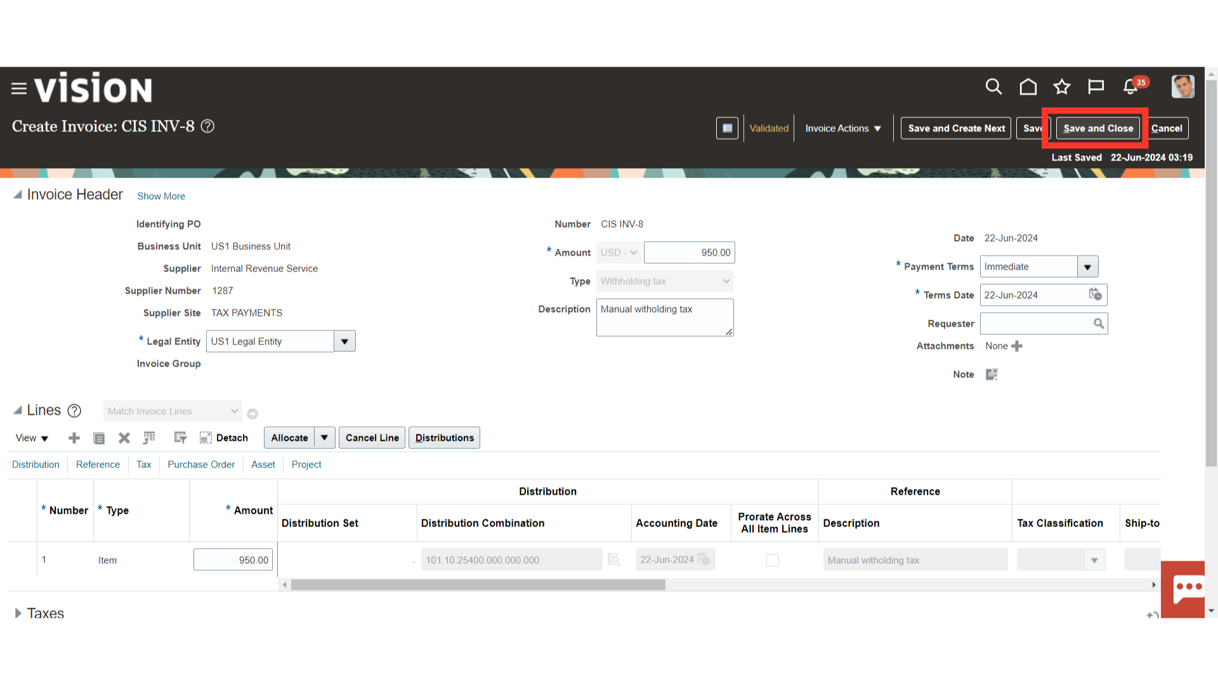Search for a Requester using magnifier
Image resolution: width=1218 pixels, height=685 pixels.
(x=1099, y=323)
